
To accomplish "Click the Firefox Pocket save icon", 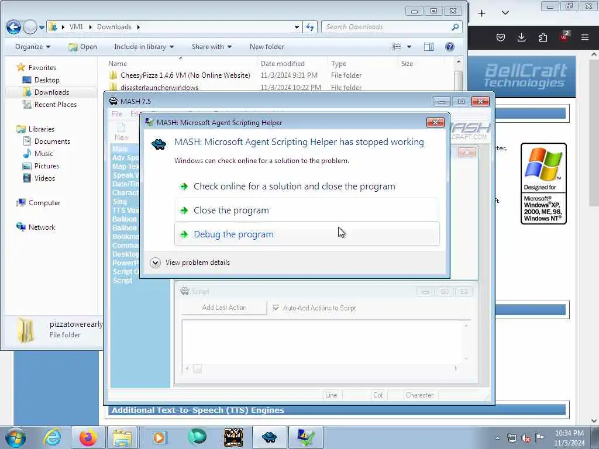I will 501,37.
